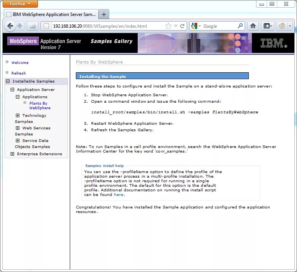Open the Google search engine selector
Image resolution: width=297 pixels, height=272 pixels.
point(196,26)
